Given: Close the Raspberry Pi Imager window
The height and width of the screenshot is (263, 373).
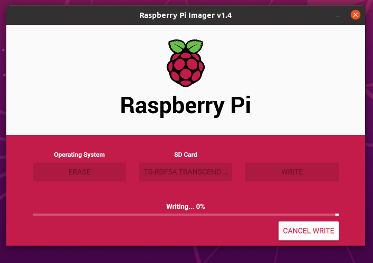Looking at the screenshot, I should click(x=356, y=15).
